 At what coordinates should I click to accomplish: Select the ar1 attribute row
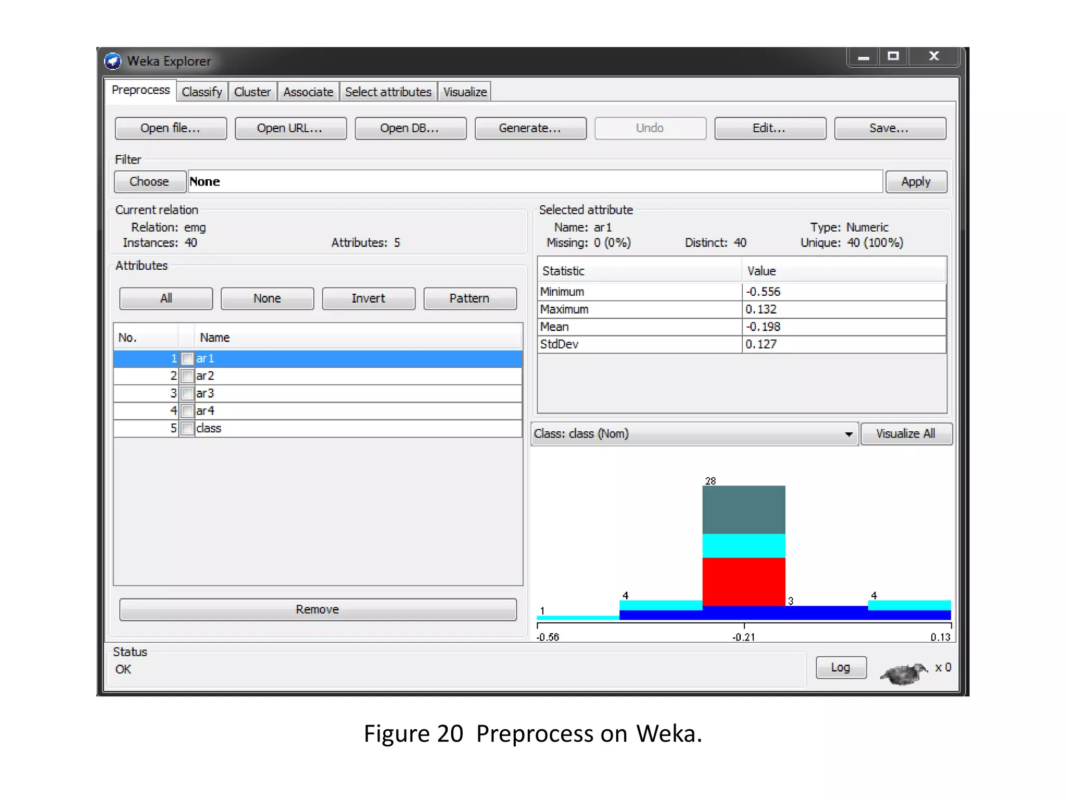tap(318, 359)
